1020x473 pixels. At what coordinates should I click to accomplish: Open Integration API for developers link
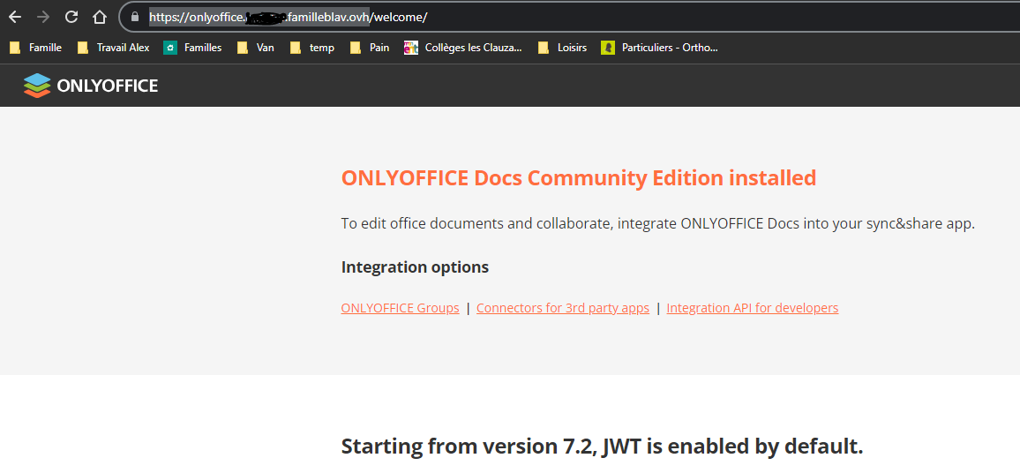pyautogui.click(x=753, y=308)
